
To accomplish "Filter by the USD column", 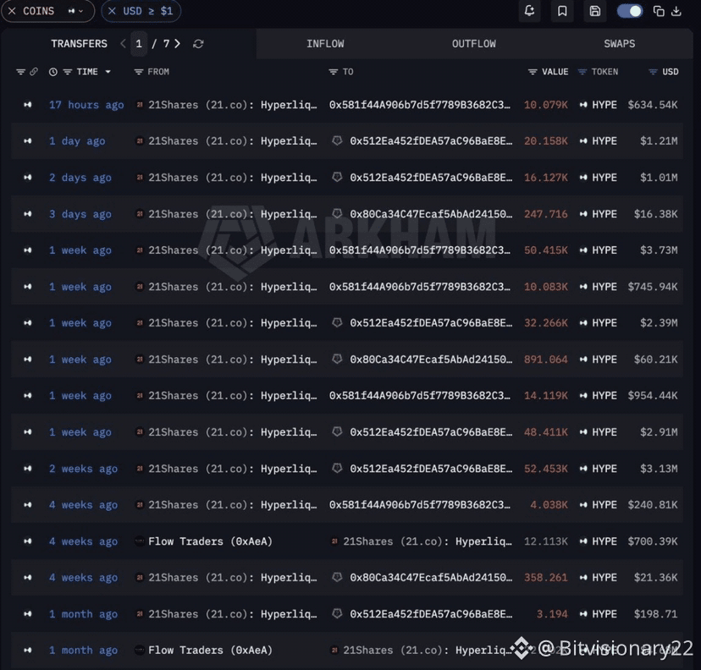I will (653, 72).
